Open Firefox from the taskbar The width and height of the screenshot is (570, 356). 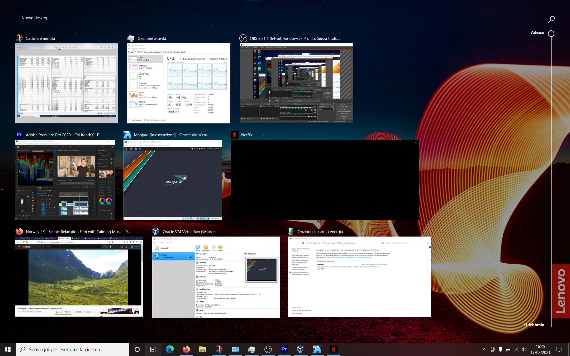(186, 349)
